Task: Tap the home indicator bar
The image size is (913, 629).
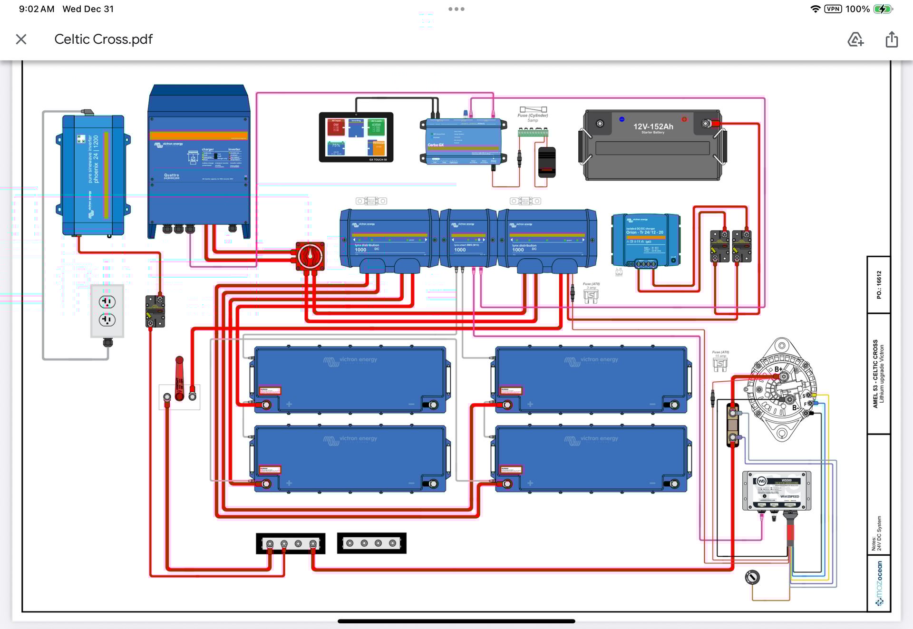Action: coord(456,621)
